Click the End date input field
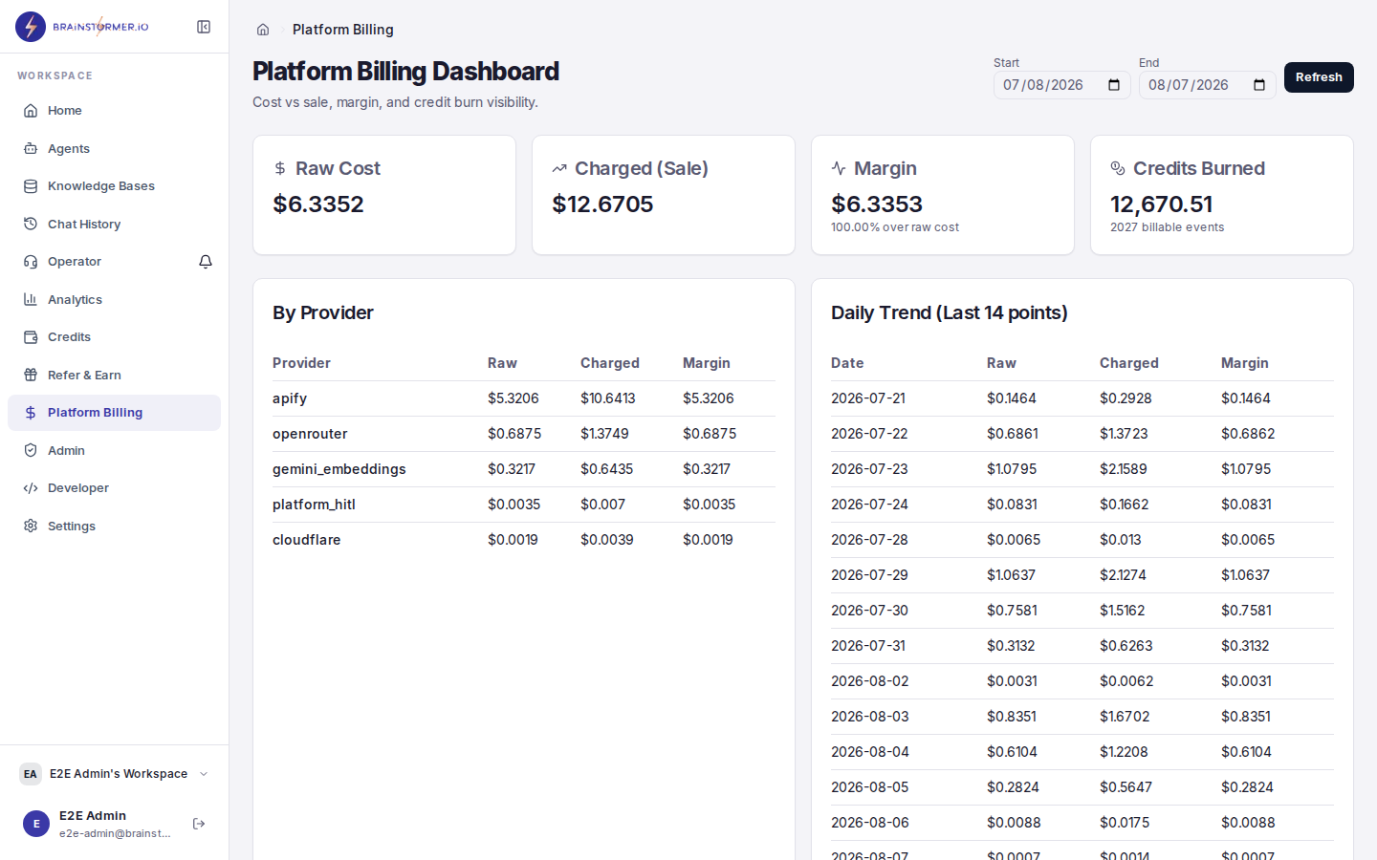Screen dimensions: 1377x860 [1208, 85]
